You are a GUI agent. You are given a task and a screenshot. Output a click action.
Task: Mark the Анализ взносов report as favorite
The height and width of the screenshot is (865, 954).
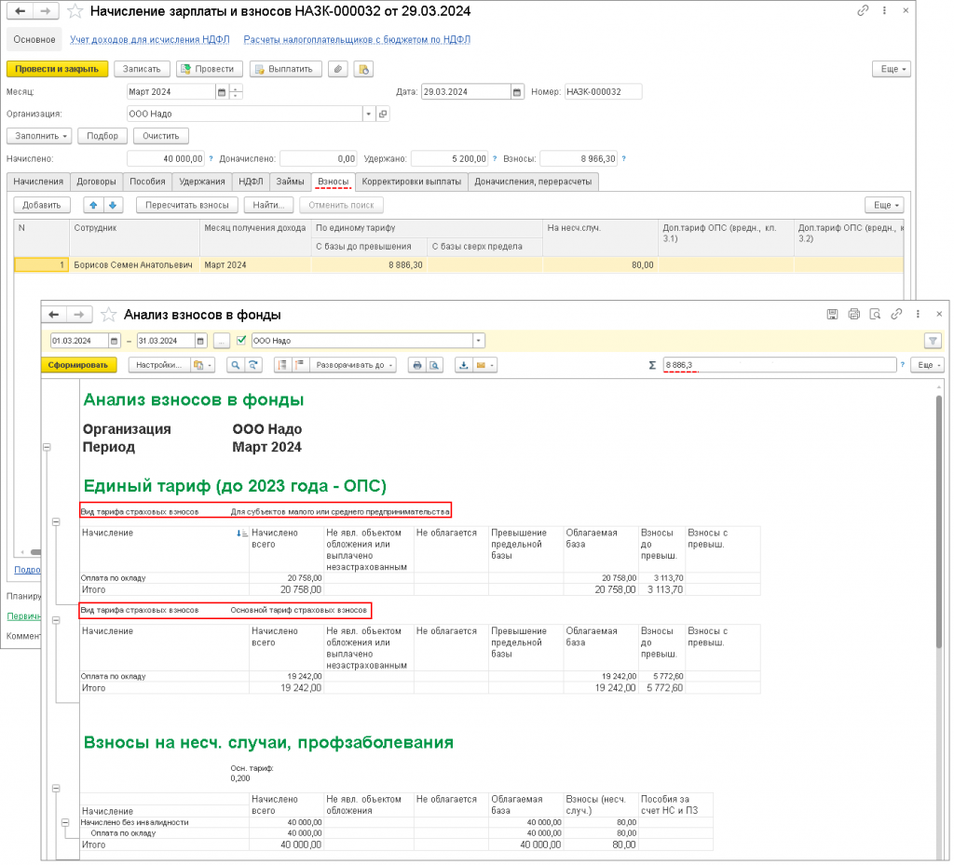coord(108,315)
